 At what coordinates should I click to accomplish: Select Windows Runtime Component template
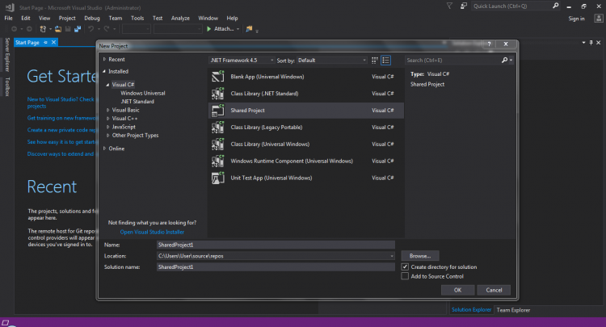click(305, 161)
